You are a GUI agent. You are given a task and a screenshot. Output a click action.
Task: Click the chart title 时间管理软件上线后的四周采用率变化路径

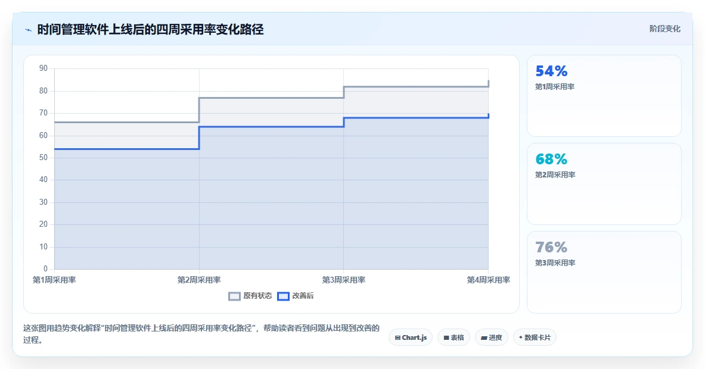click(150, 30)
